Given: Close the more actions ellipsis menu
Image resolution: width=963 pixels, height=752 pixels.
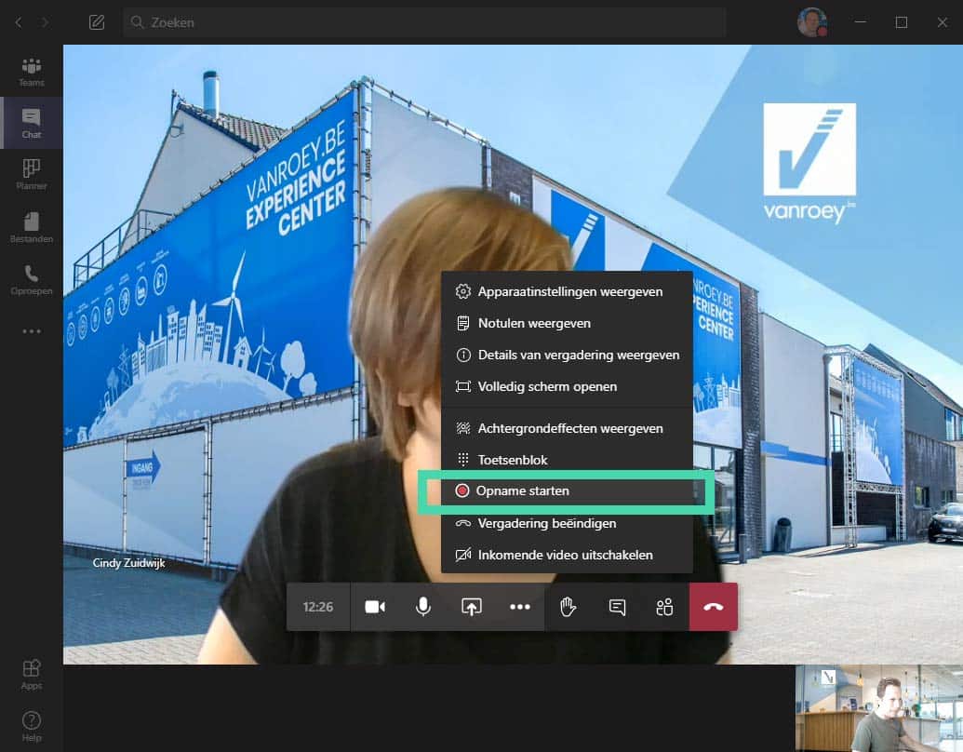Looking at the screenshot, I should click(x=519, y=607).
